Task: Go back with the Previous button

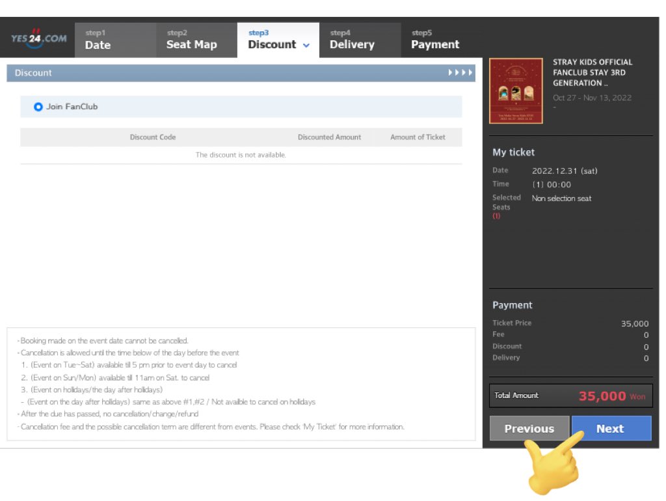Action: [529, 428]
